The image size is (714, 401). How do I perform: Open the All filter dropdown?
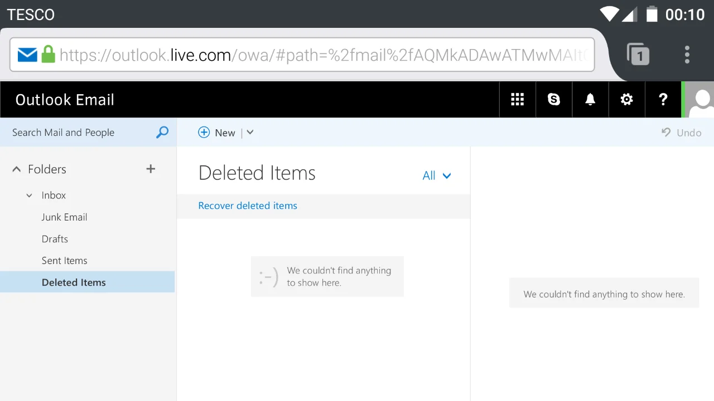437,175
